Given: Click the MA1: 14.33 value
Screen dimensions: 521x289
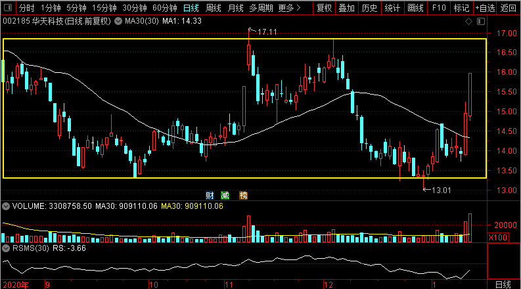Looking at the screenshot, I should (182, 21).
